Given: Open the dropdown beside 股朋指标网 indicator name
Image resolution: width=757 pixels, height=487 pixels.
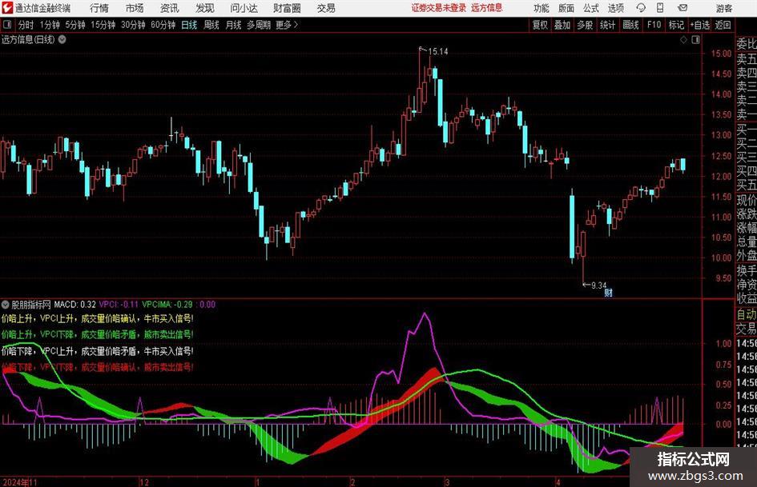Looking at the screenshot, I should [x=6, y=305].
